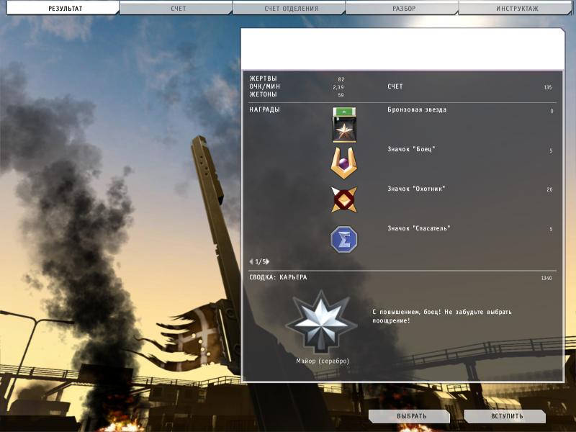Click the Значок "Охотник" award text
The width and height of the screenshot is (576, 432).
click(x=416, y=189)
